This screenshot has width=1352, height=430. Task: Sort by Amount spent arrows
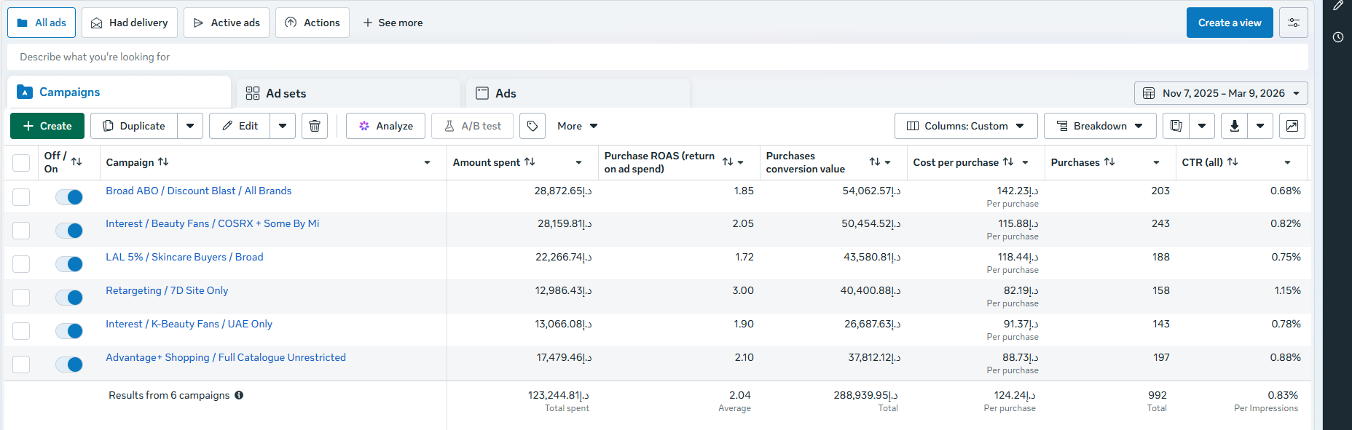click(x=530, y=162)
